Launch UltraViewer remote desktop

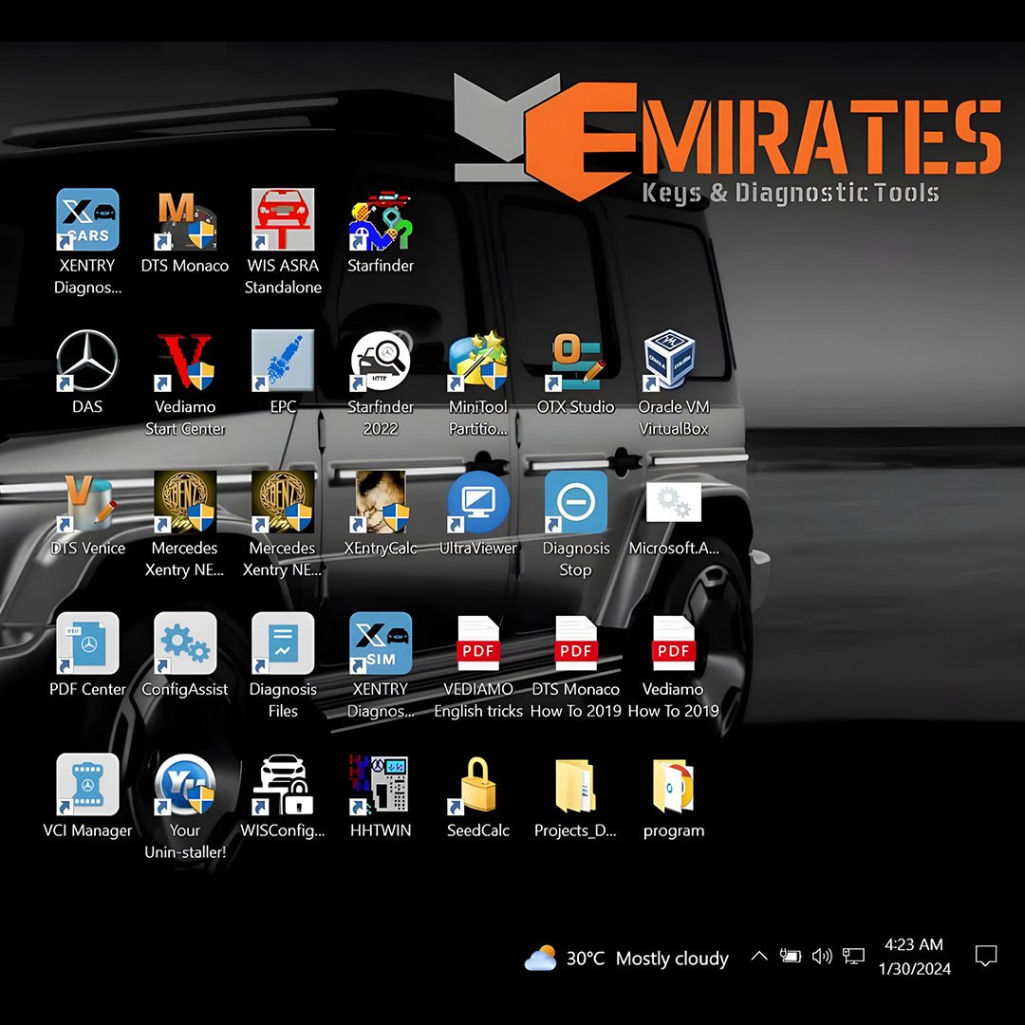pyautogui.click(x=477, y=502)
